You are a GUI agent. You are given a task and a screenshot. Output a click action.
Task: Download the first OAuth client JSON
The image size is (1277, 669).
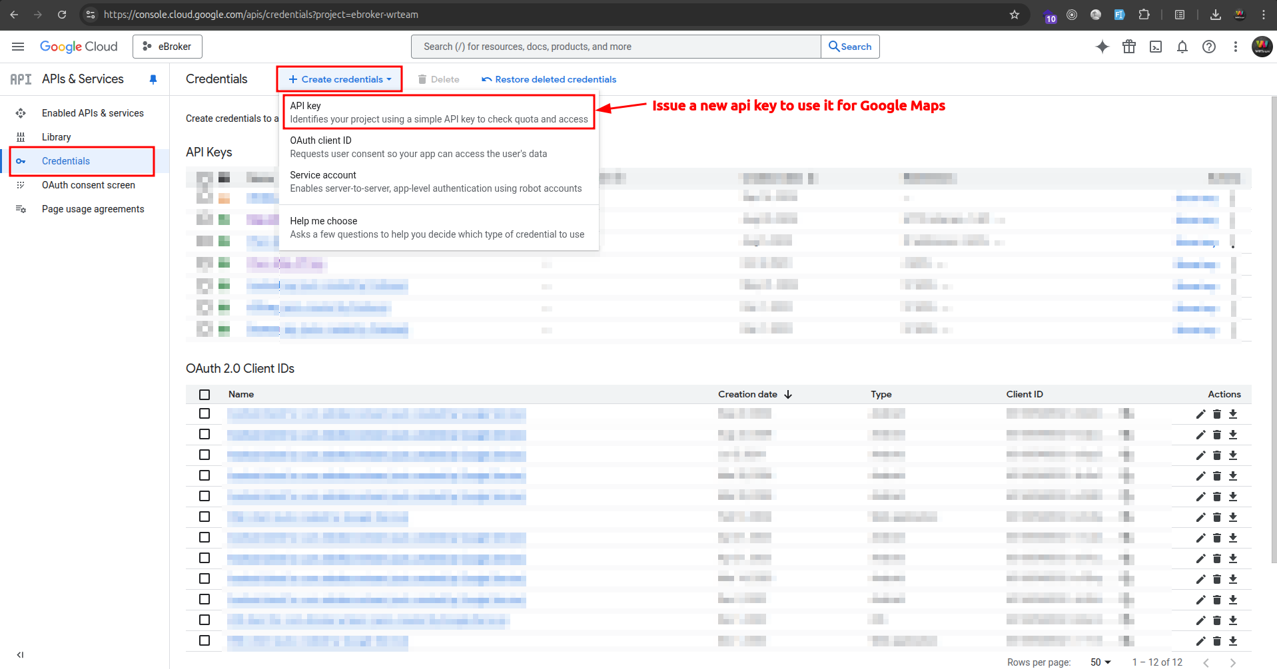(x=1233, y=414)
